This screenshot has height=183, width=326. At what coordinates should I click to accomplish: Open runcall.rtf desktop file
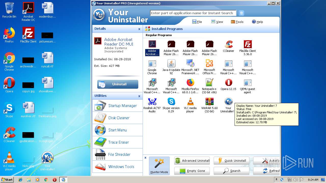47,60
